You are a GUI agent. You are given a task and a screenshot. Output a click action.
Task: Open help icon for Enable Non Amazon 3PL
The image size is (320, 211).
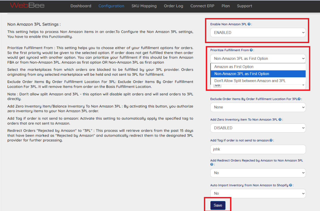249,24
